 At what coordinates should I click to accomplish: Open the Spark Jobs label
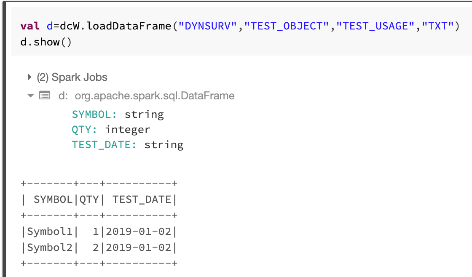tap(72, 77)
